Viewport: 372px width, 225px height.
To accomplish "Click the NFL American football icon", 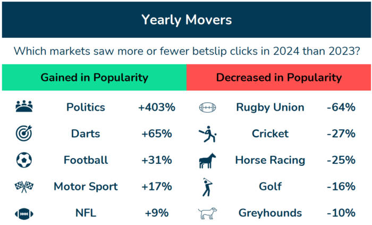I will coord(24,214).
